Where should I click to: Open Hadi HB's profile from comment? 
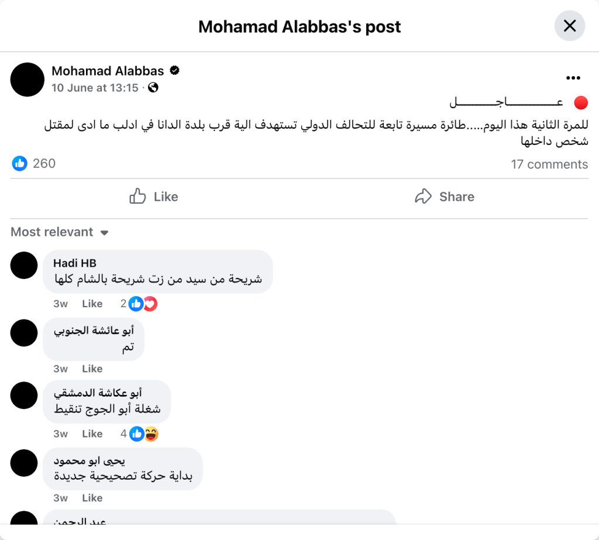[x=74, y=263]
